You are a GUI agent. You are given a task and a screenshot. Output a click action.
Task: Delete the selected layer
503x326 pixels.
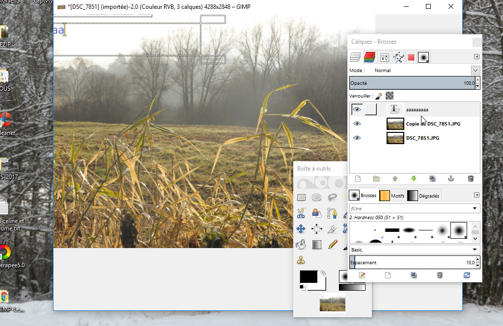pos(471,179)
